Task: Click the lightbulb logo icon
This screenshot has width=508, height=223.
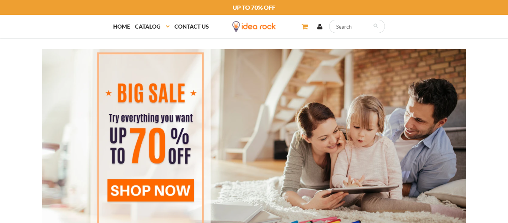Action: point(236,26)
